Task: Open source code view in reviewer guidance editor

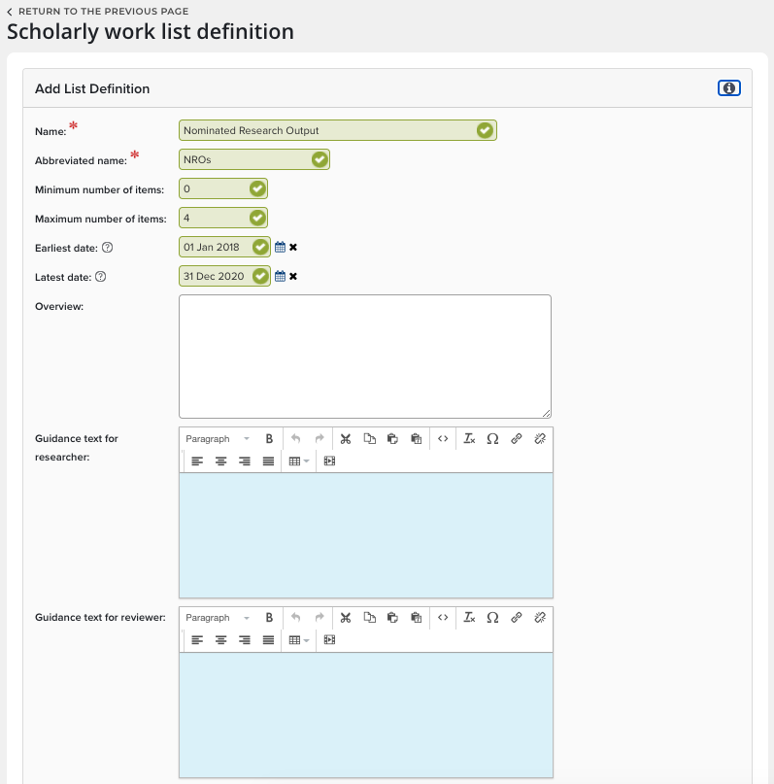Action: click(443, 618)
